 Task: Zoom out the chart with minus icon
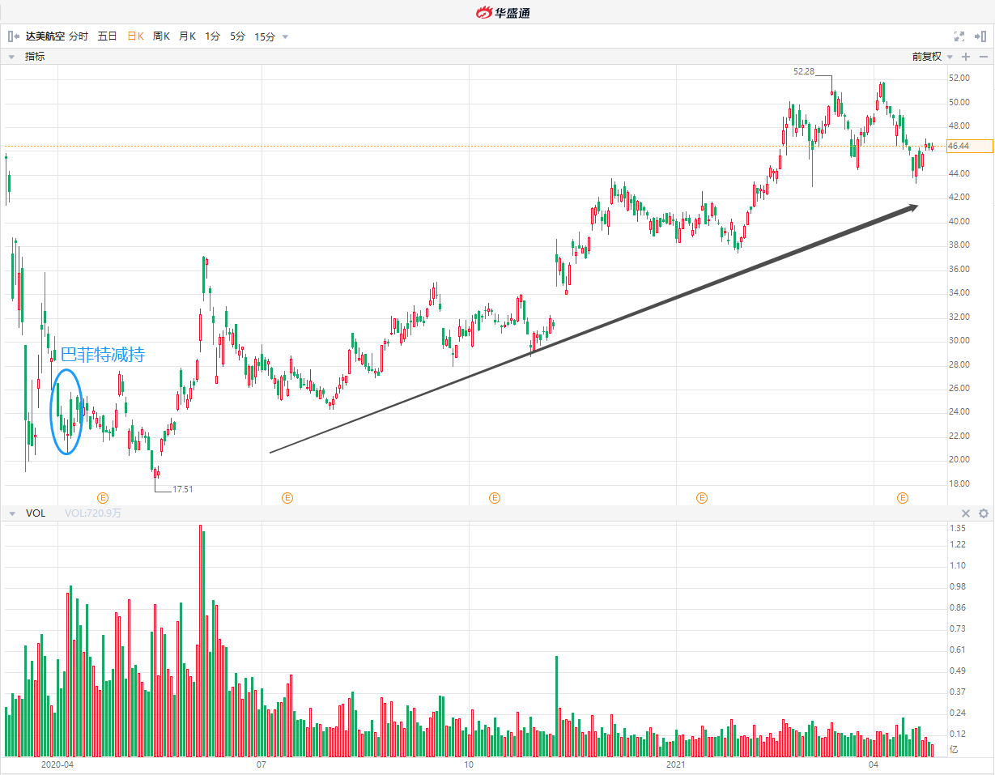984,57
